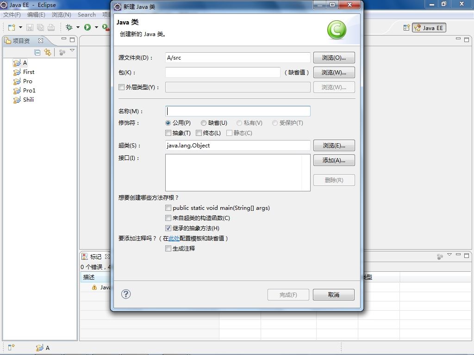Select project A in the tree

coord(20,63)
